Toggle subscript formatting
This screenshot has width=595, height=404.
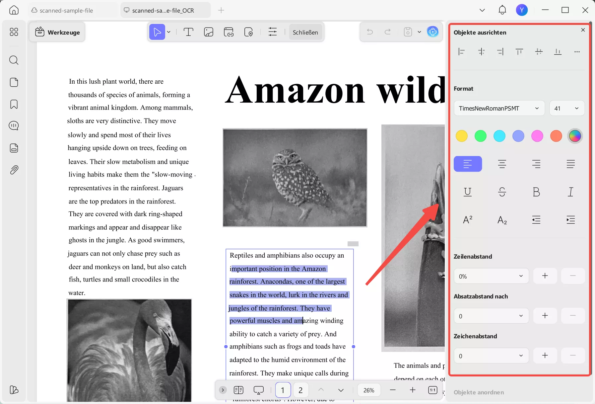pos(502,220)
